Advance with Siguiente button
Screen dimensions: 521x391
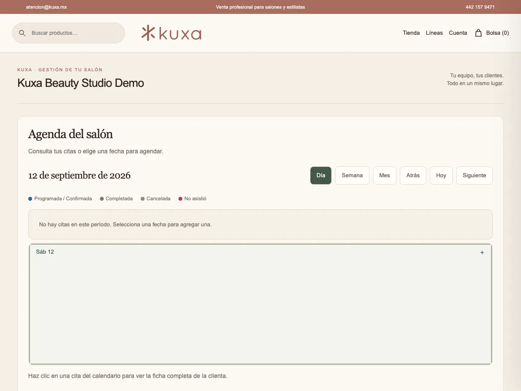pos(475,176)
